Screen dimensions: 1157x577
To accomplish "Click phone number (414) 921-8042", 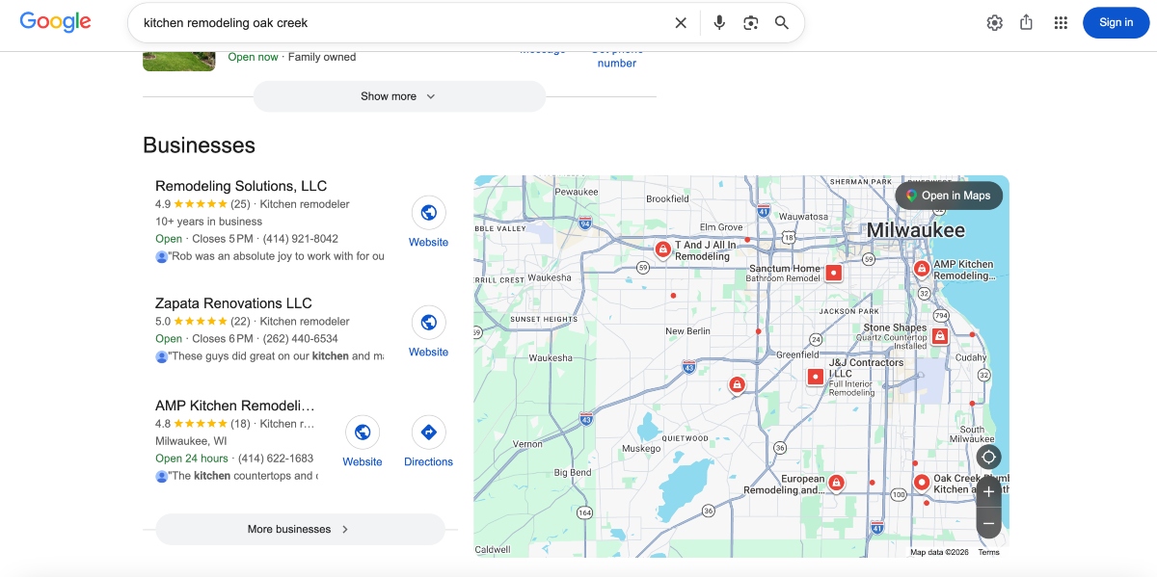I will pyautogui.click(x=301, y=239).
